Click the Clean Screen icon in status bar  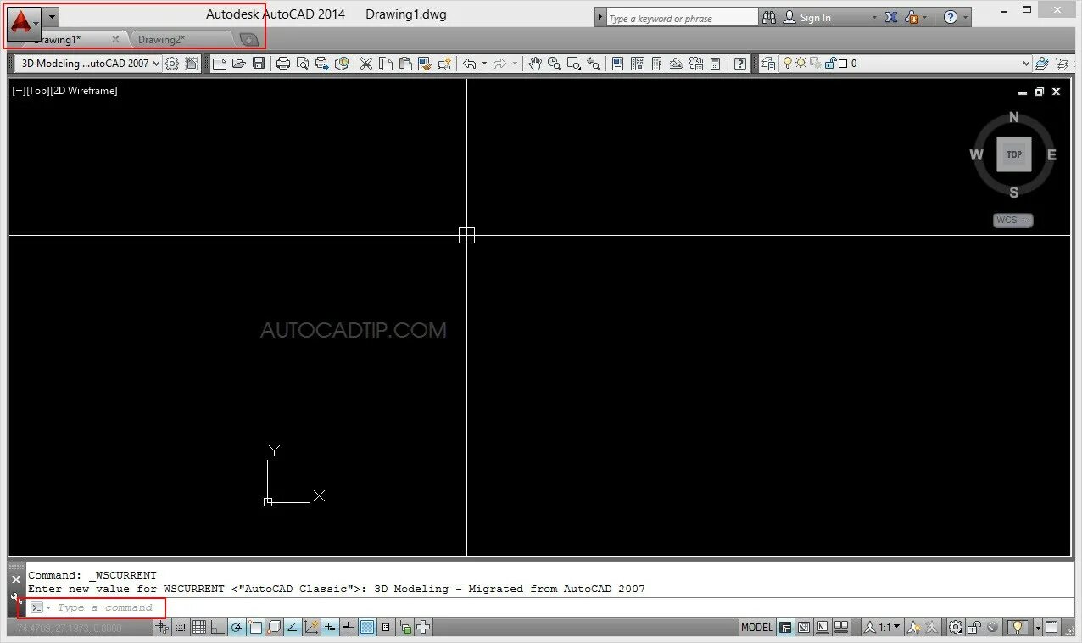click(1051, 628)
